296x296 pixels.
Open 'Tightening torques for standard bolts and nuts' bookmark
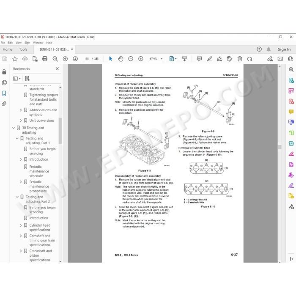click(44, 99)
